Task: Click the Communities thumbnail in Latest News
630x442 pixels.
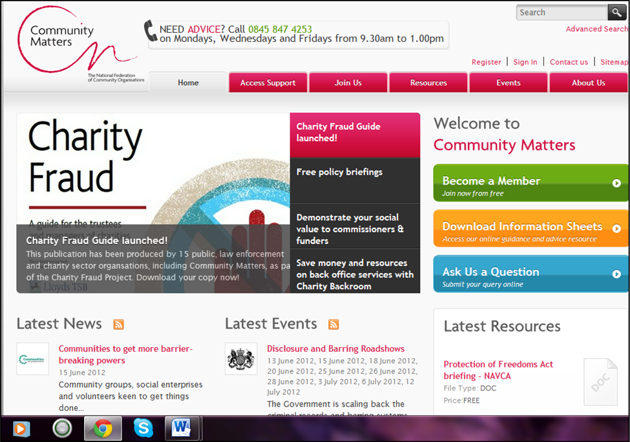Action: (x=32, y=359)
